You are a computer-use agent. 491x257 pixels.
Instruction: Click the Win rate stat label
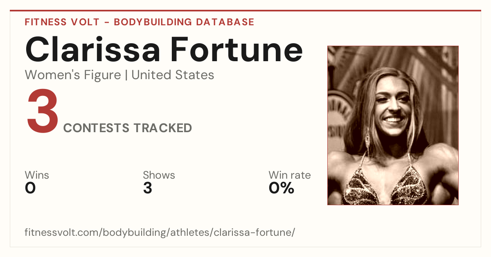[x=290, y=175]
